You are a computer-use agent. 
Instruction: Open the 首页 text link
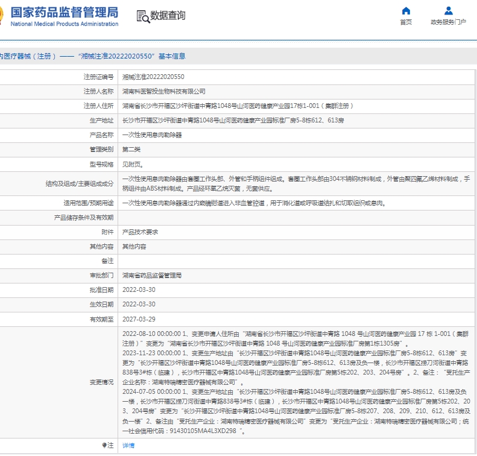[406, 22]
